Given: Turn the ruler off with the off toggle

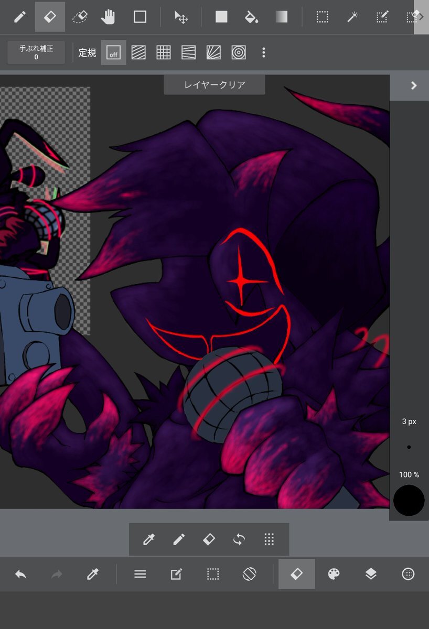Looking at the screenshot, I should (113, 52).
